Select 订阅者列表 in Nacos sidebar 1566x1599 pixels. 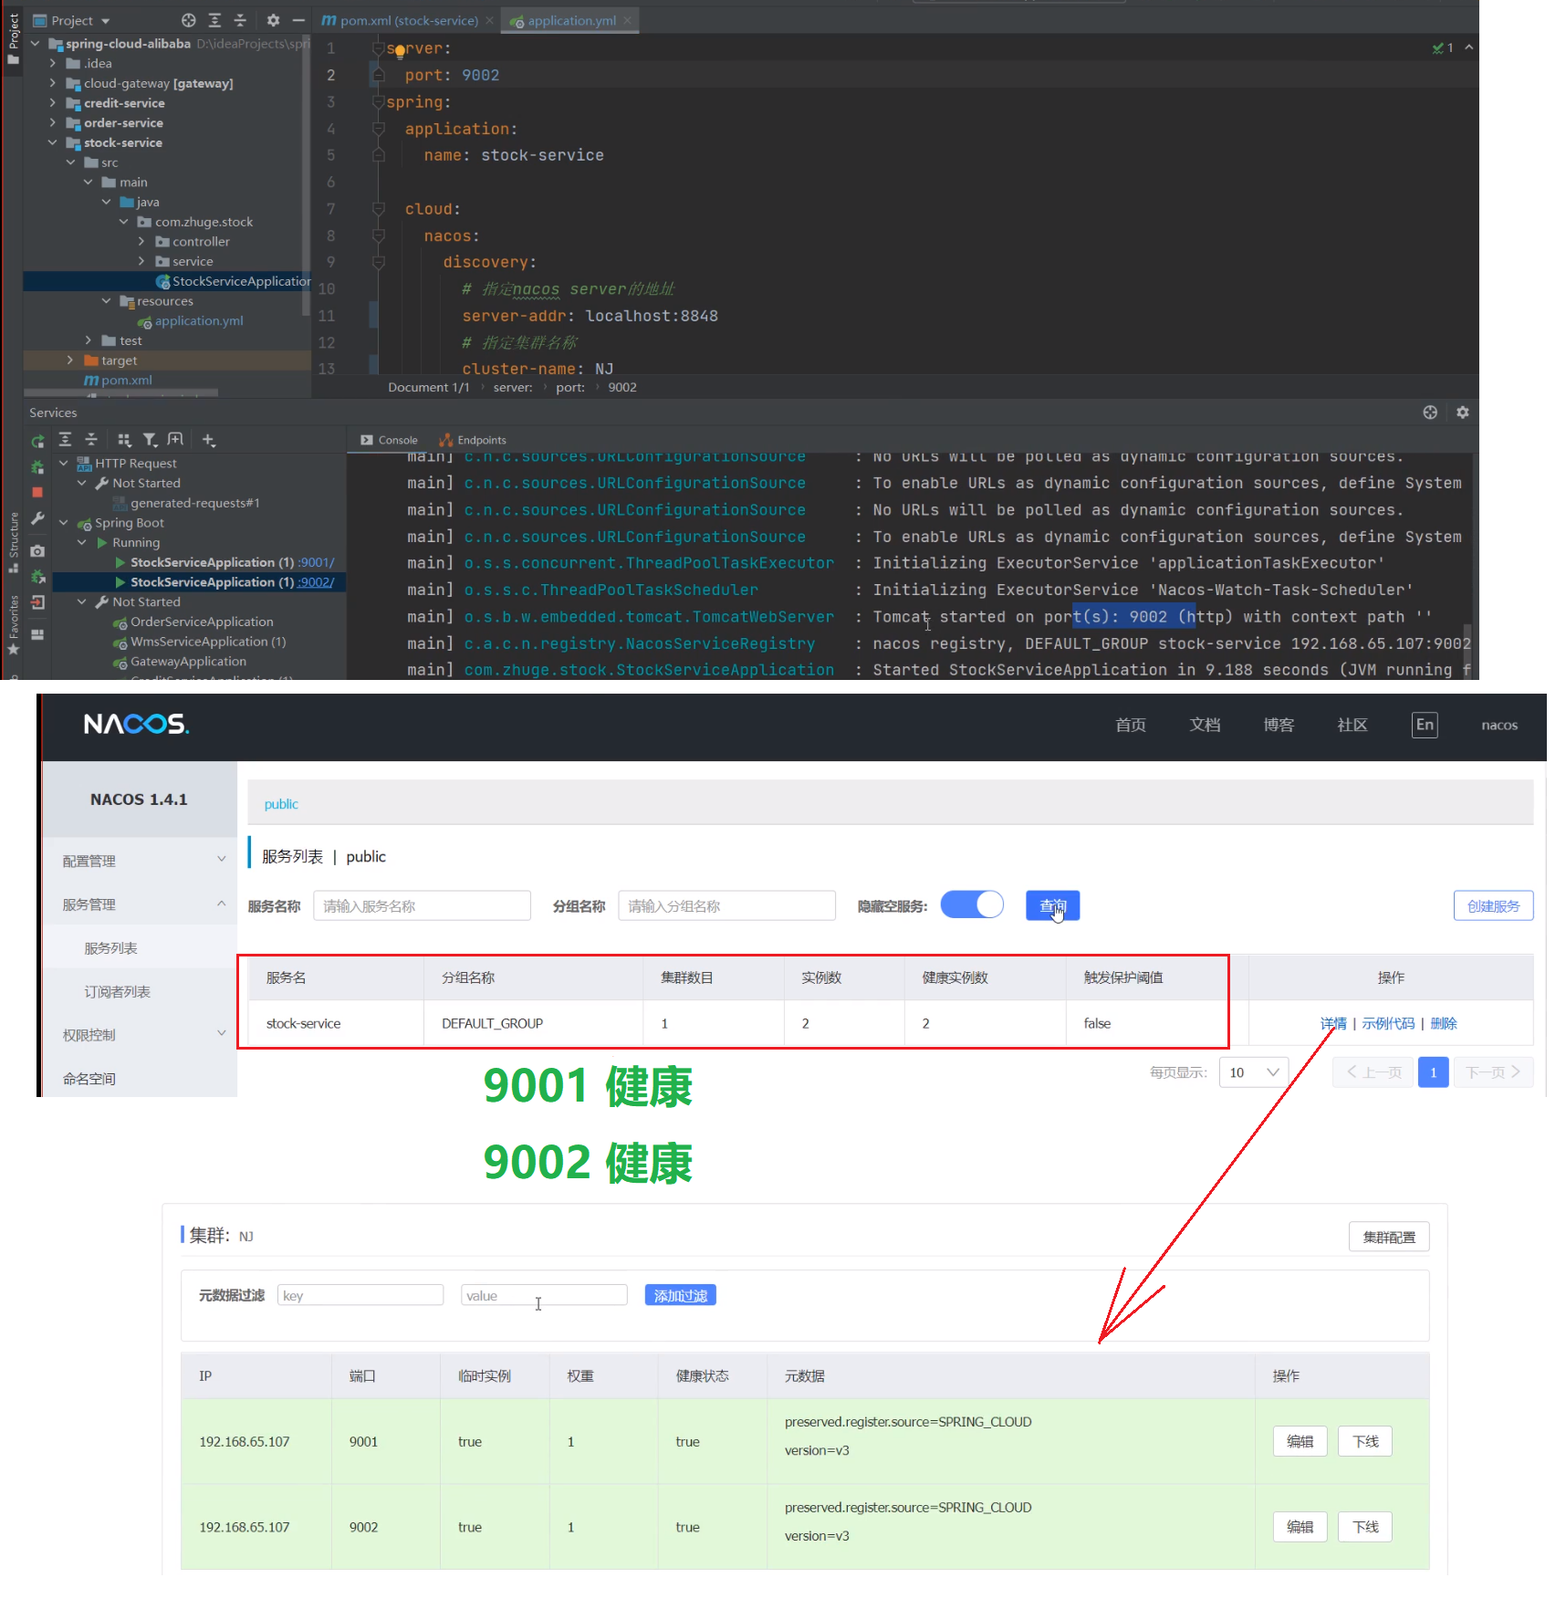[x=117, y=992]
